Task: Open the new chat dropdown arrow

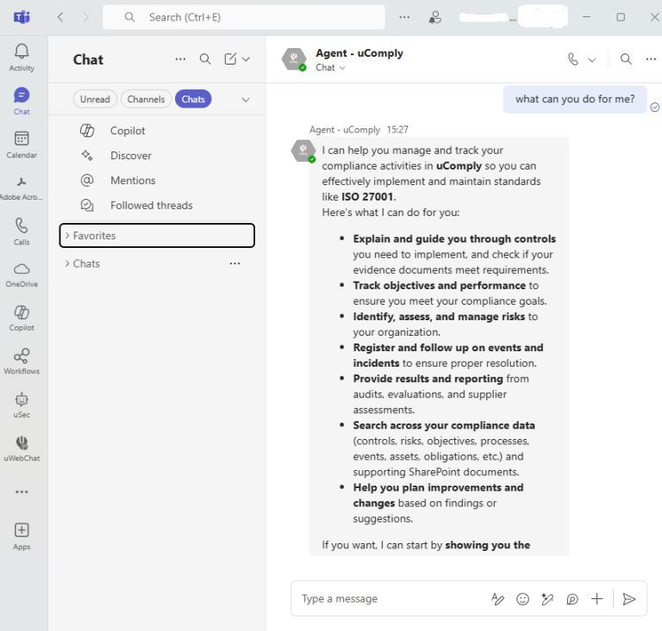Action: [246, 59]
